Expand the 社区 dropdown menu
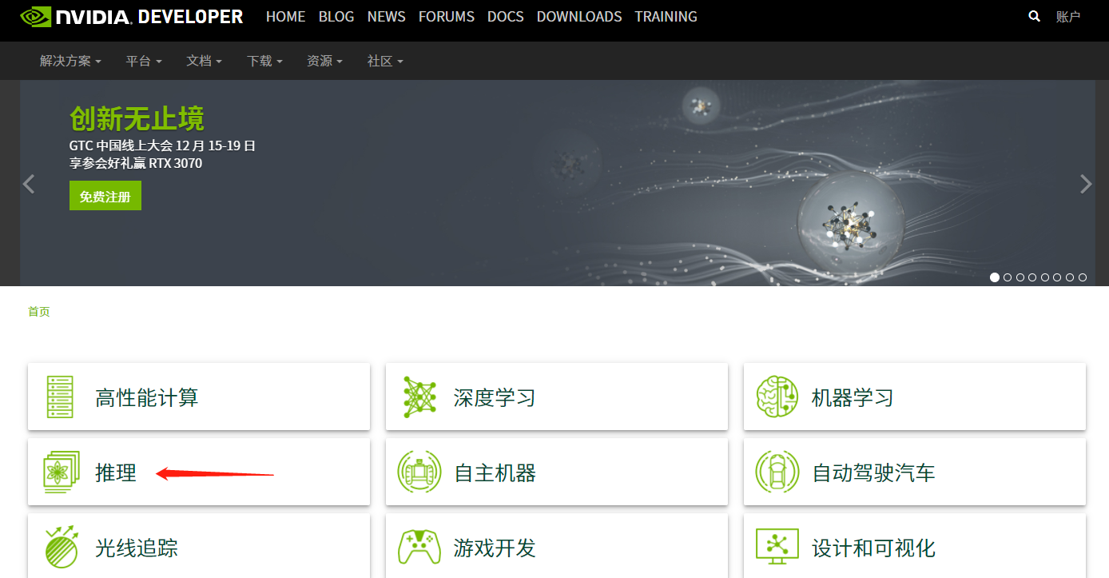The width and height of the screenshot is (1109, 578). tap(385, 61)
